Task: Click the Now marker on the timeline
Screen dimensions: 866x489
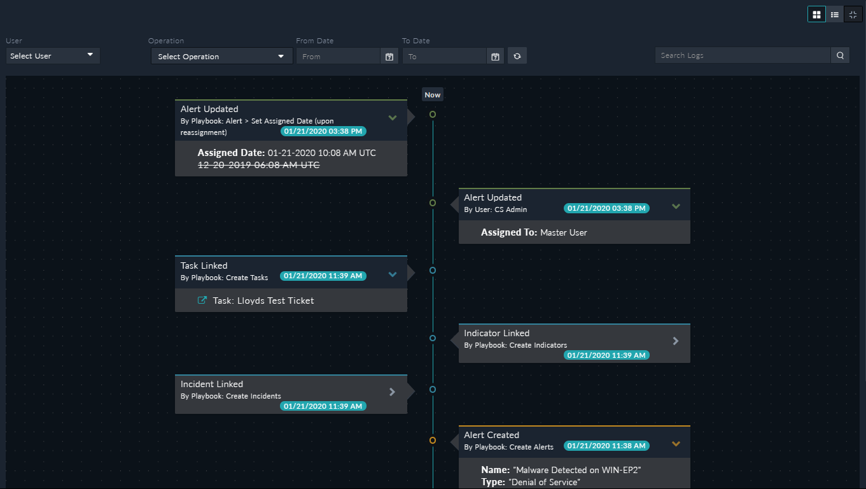Action: [432, 94]
